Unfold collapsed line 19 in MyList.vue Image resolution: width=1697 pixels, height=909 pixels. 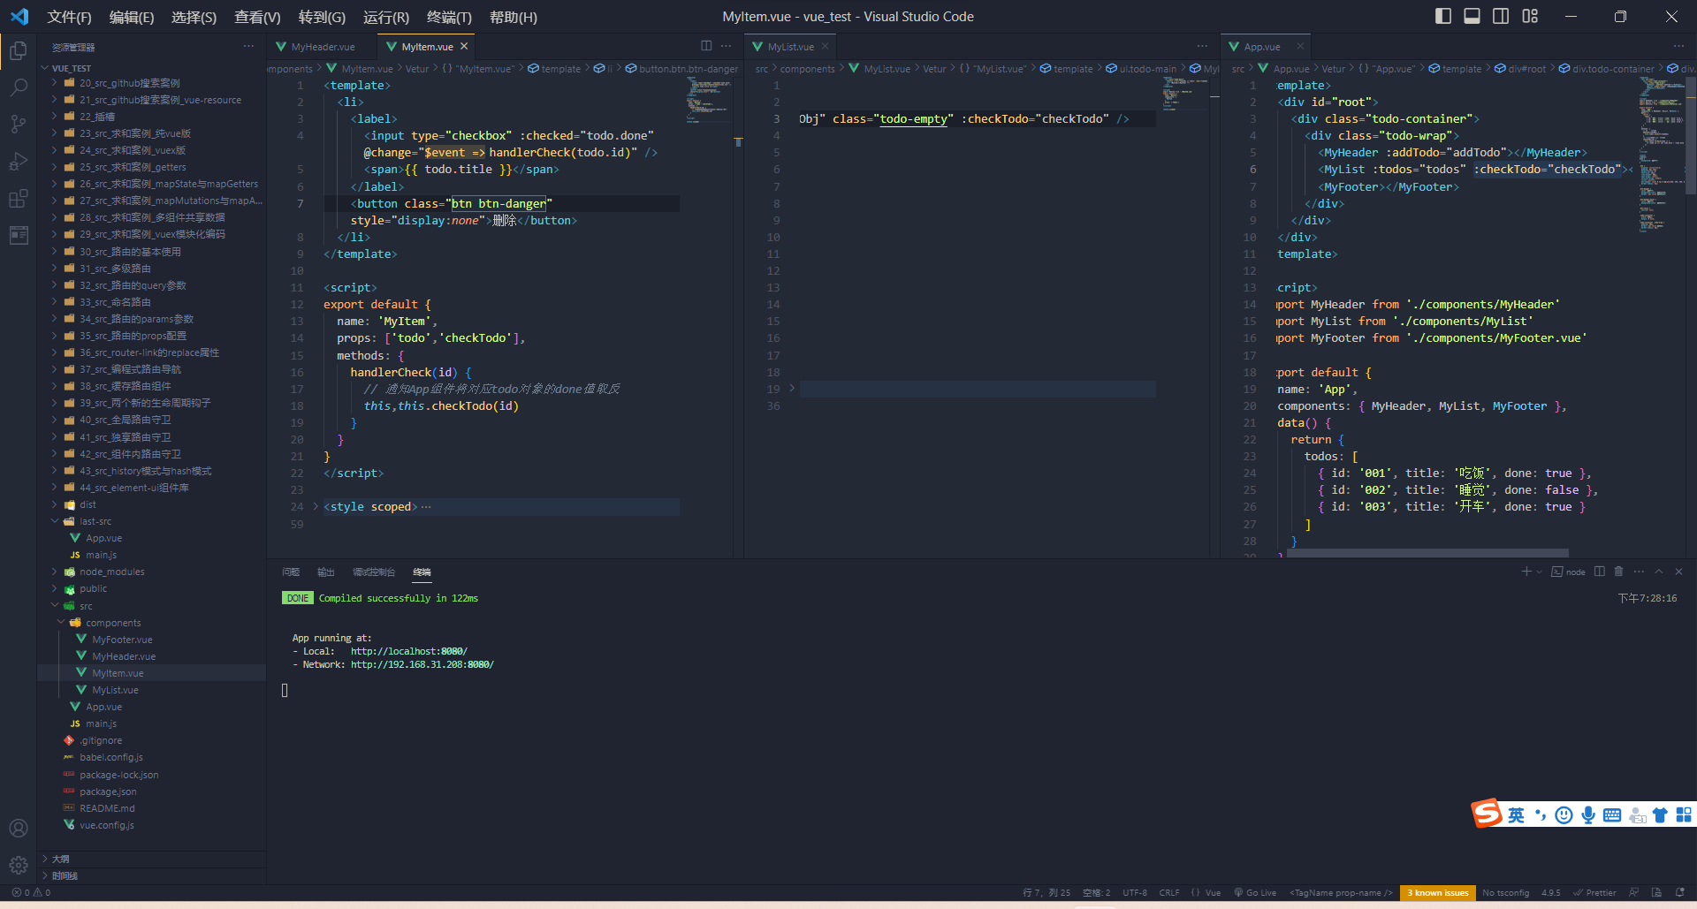tap(792, 389)
